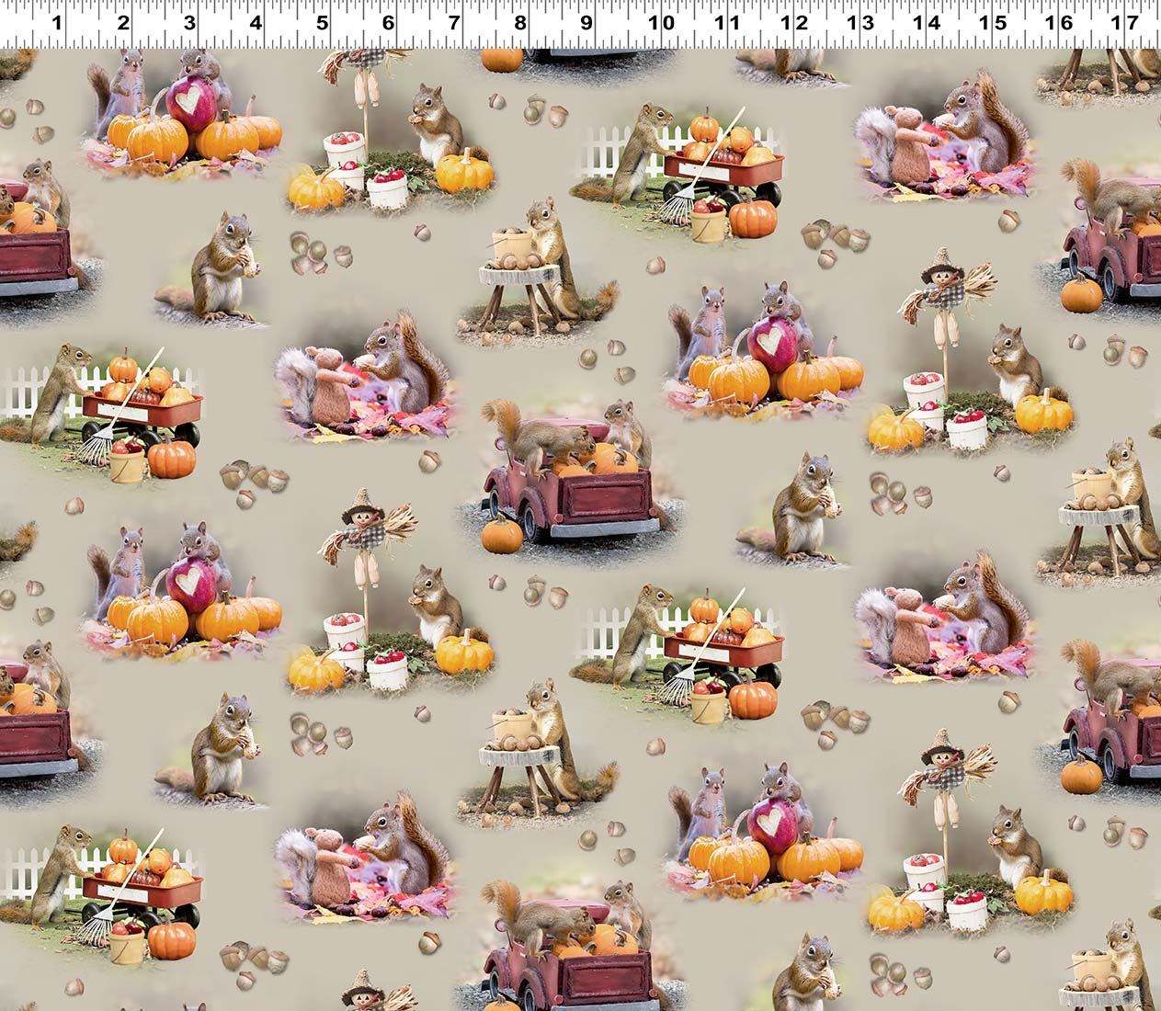Select ruler mark labeled 5
The image size is (1161, 1011).
click(x=322, y=23)
